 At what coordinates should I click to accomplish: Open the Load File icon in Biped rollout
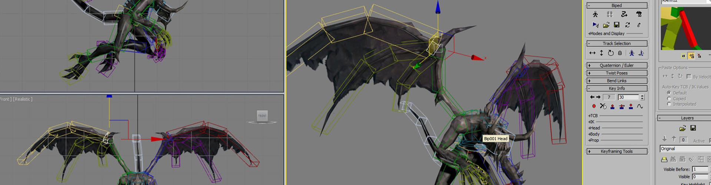tap(606, 25)
